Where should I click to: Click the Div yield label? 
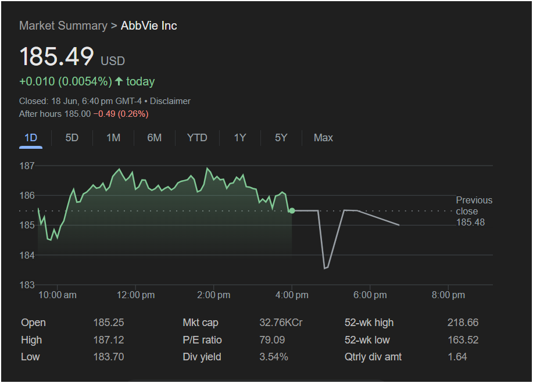tap(202, 357)
